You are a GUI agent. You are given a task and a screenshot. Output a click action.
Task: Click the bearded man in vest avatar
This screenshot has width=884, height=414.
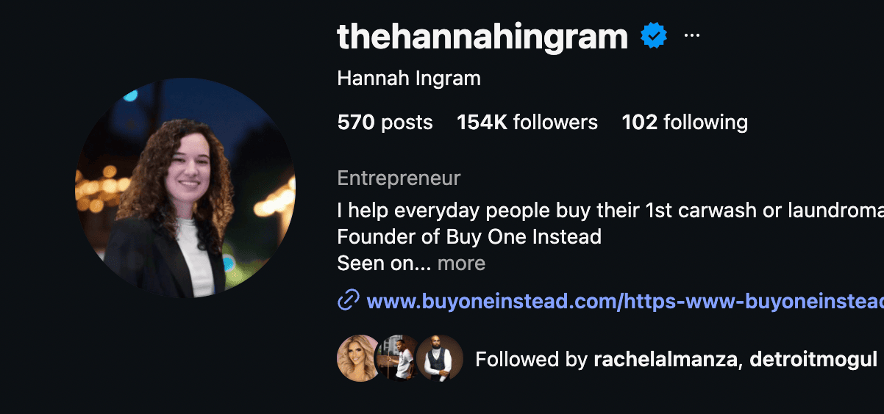point(439,358)
